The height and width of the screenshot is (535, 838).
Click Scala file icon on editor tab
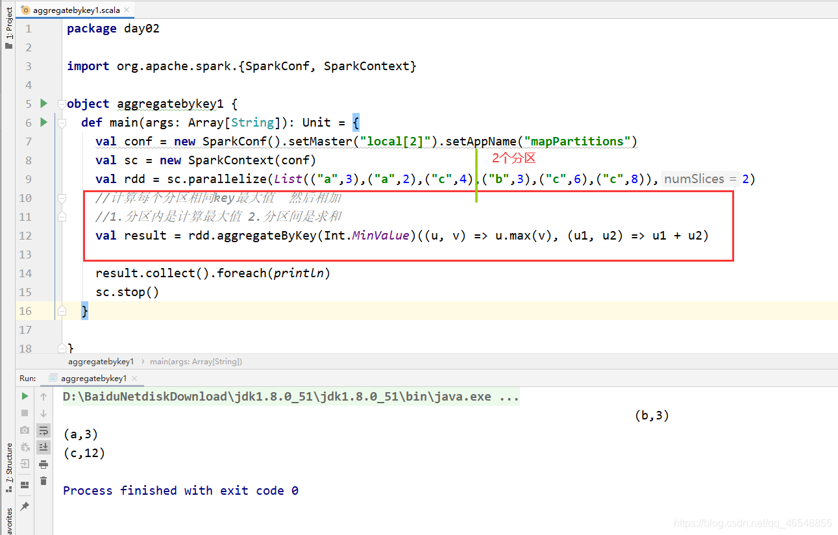pos(26,10)
